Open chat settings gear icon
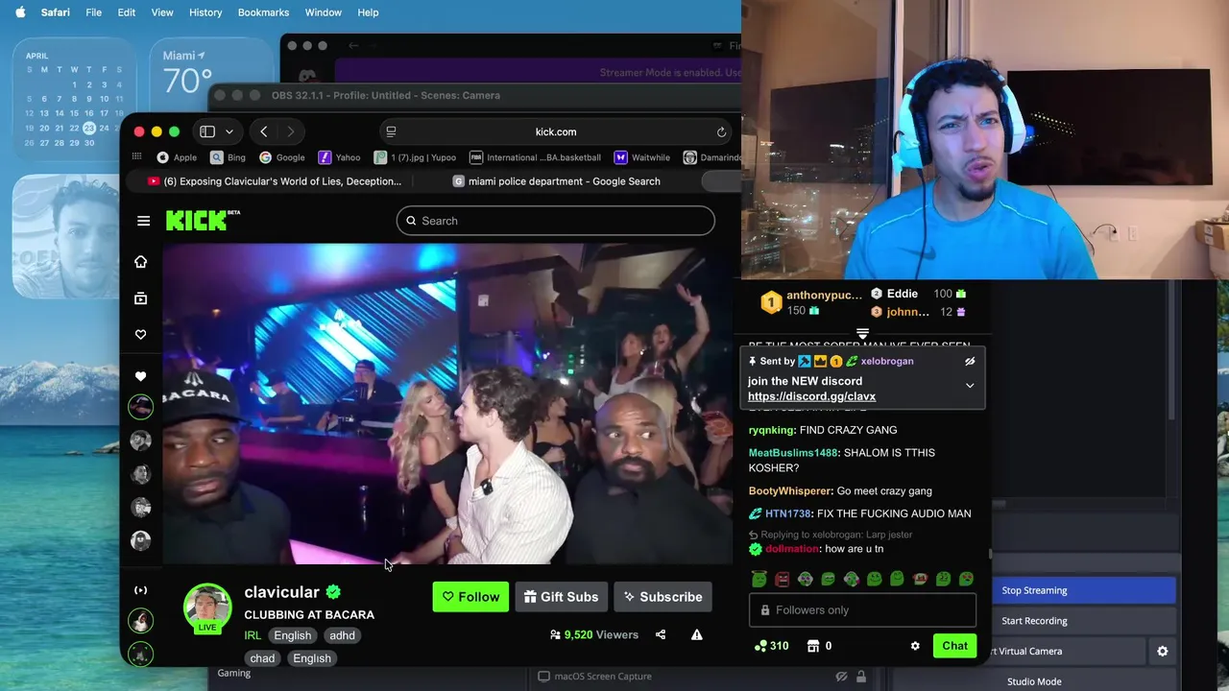 [915, 646]
